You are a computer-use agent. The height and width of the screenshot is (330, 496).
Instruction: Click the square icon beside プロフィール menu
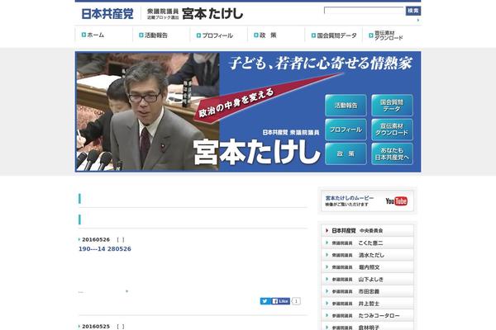coord(198,35)
